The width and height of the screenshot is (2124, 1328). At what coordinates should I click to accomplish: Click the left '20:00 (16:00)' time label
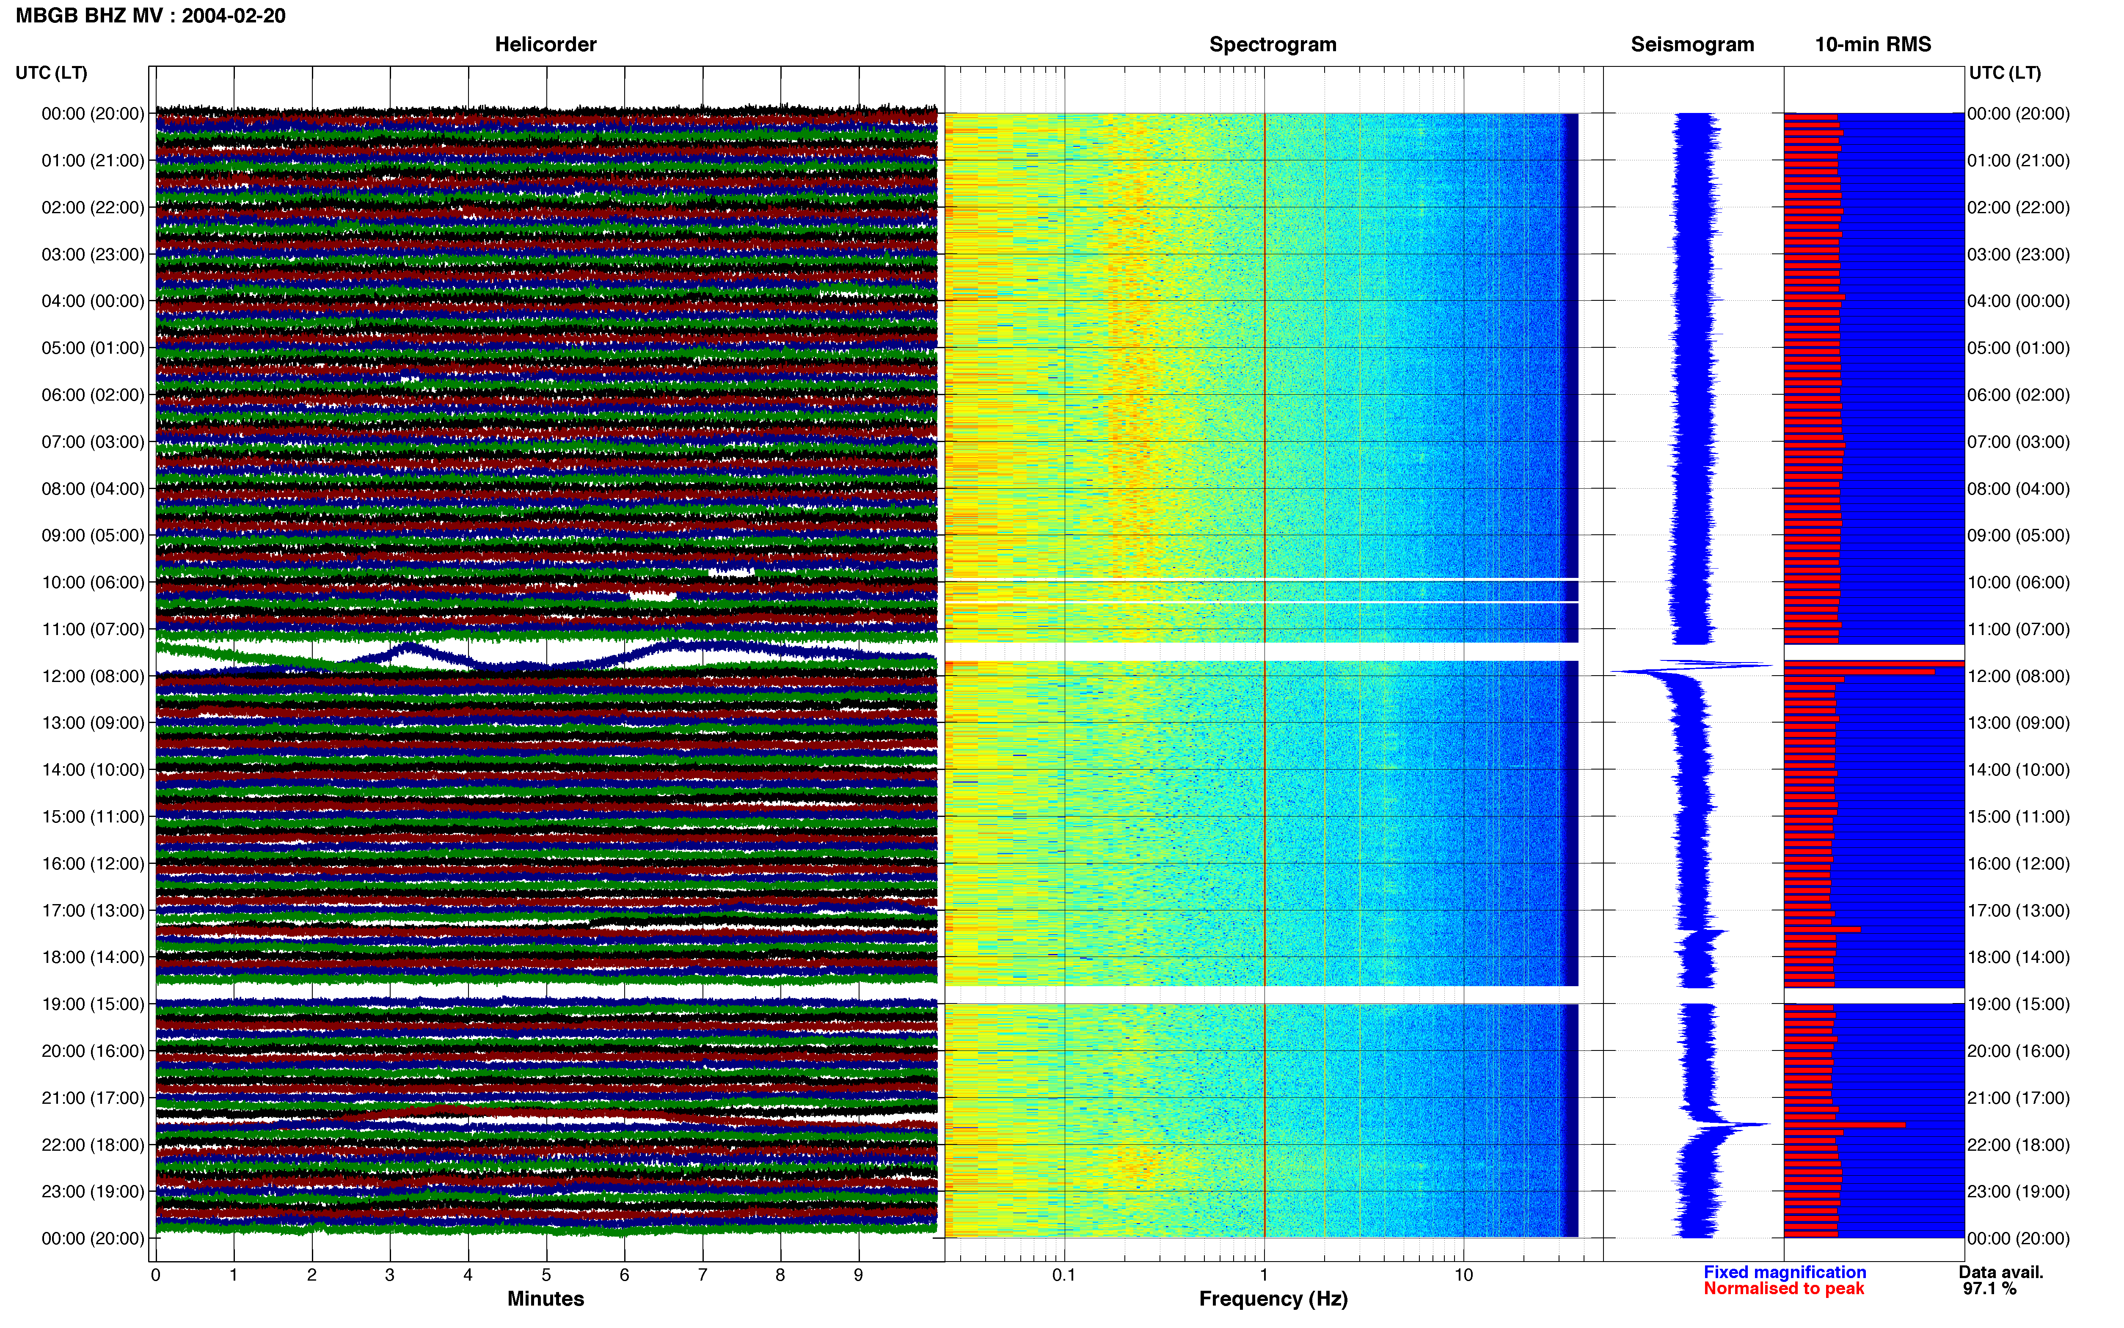pyautogui.click(x=93, y=1051)
